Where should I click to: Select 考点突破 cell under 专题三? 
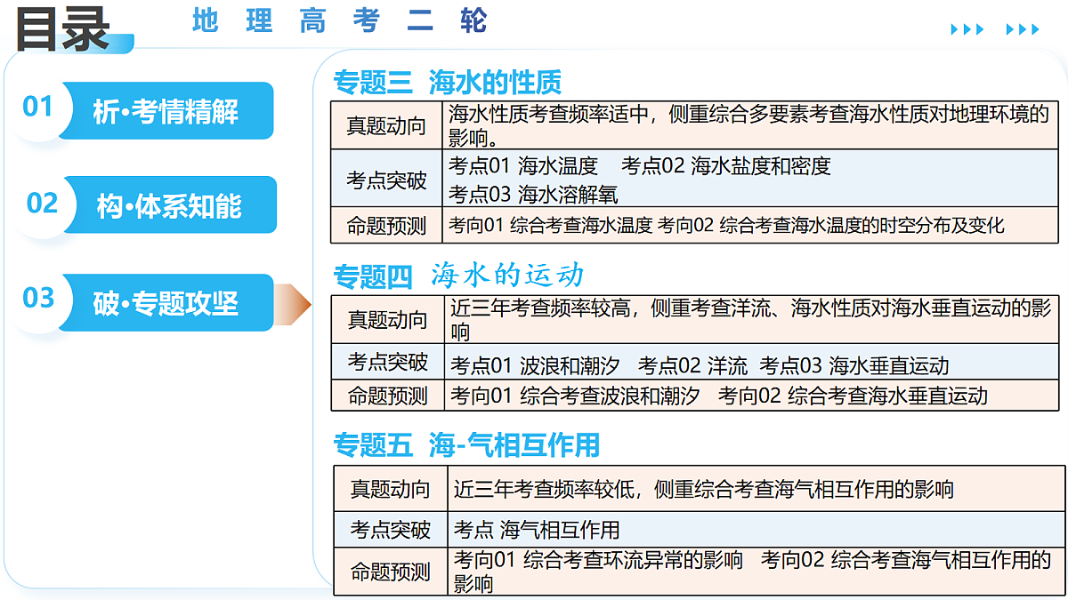pyautogui.click(x=386, y=180)
